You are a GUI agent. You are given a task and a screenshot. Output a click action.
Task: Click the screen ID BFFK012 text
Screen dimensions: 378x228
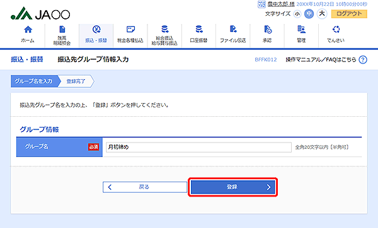(x=266, y=60)
